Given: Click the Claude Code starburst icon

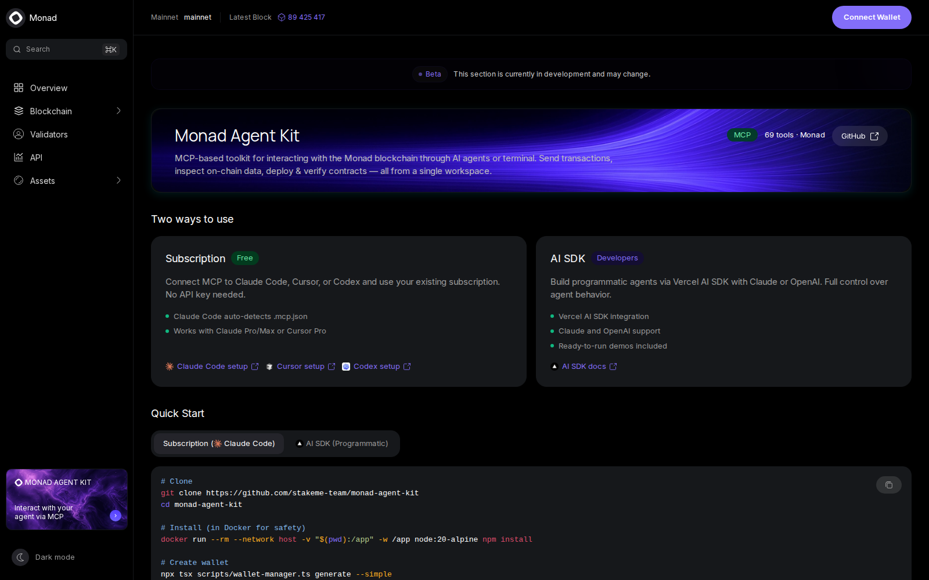Looking at the screenshot, I should point(170,367).
